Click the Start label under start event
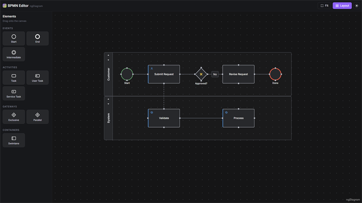Image resolution: width=362 pixels, height=203 pixels. click(x=127, y=83)
